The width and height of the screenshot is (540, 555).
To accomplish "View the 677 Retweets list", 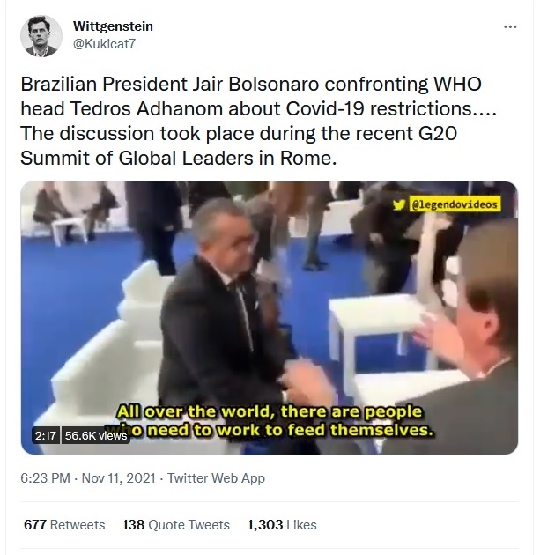I will 64,524.
